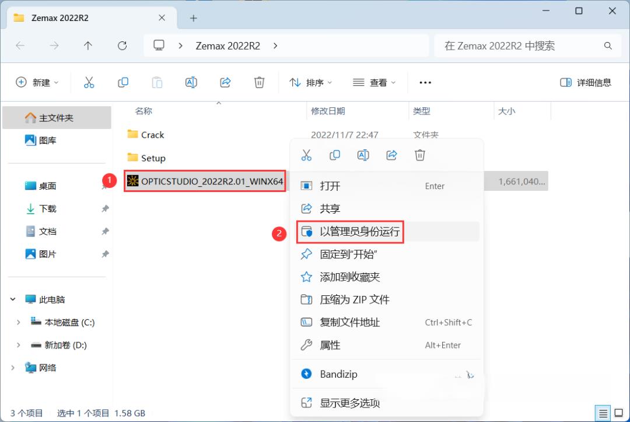Go back with the left arrow

20,46
